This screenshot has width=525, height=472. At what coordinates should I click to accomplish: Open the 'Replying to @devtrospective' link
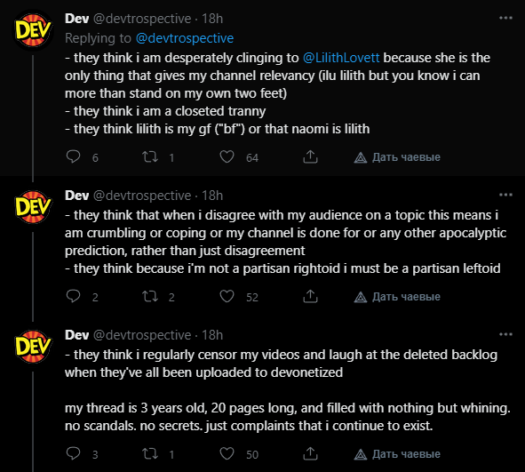pyautogui.click(x=185, y=38)
